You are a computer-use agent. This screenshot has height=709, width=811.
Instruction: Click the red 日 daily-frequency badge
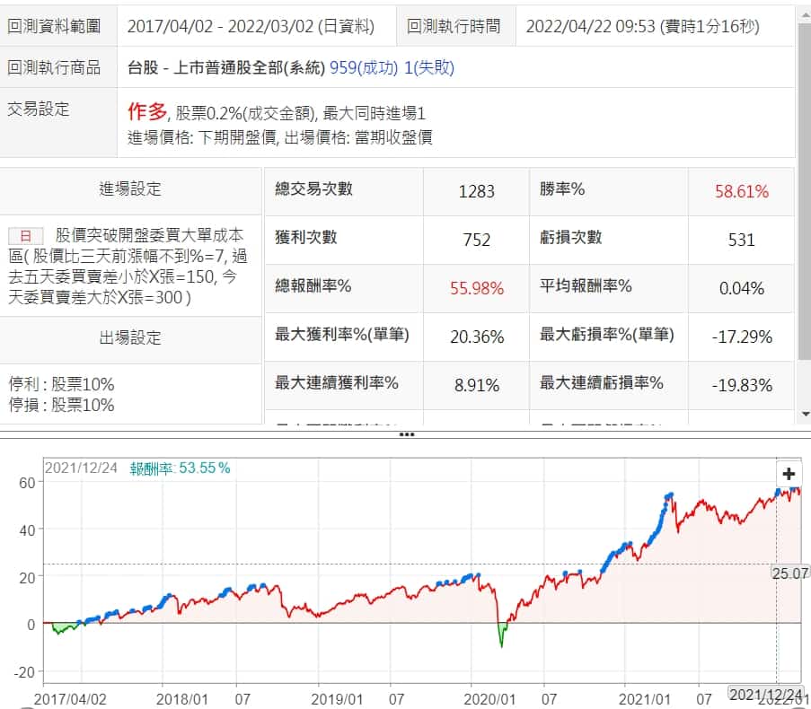click(26, 236)
